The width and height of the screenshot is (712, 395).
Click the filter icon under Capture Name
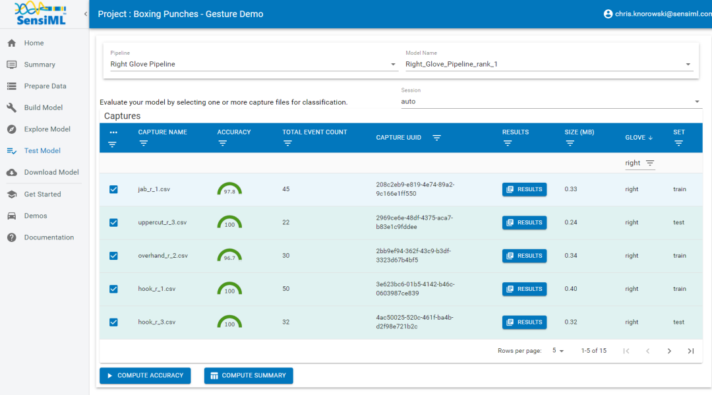(x=144, y=143)
